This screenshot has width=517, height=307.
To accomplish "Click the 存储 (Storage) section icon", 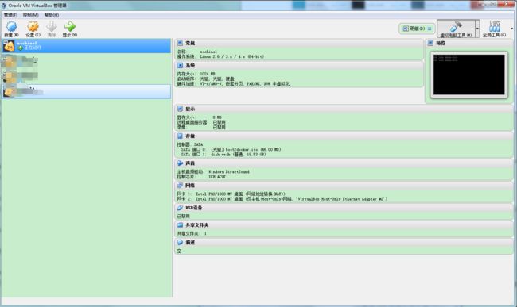I will [180, 136].
